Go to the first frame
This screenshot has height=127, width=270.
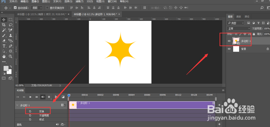[18, 97]
